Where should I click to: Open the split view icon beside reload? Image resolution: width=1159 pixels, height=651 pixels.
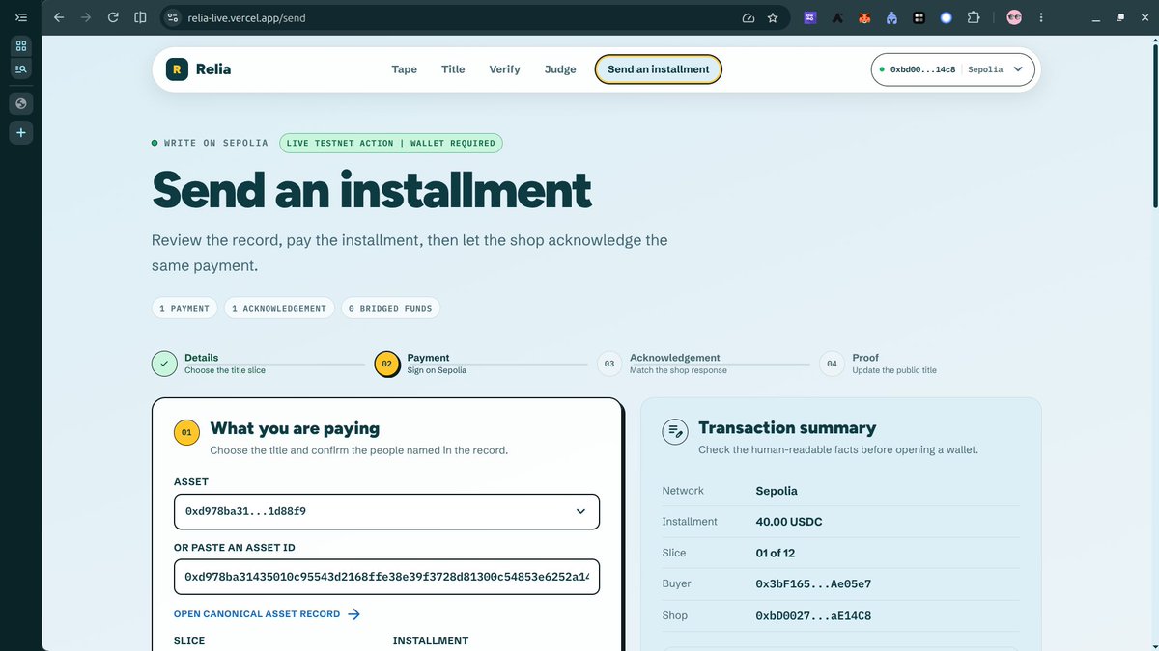pyautogui.click(x=140, y=17)
